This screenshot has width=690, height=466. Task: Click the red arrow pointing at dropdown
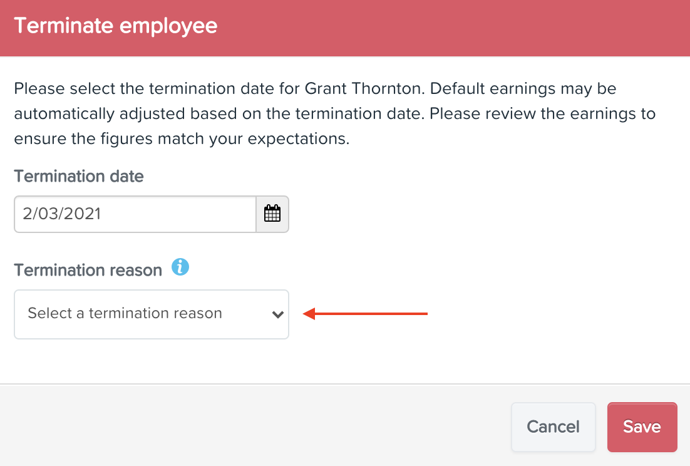coord(365,314)
